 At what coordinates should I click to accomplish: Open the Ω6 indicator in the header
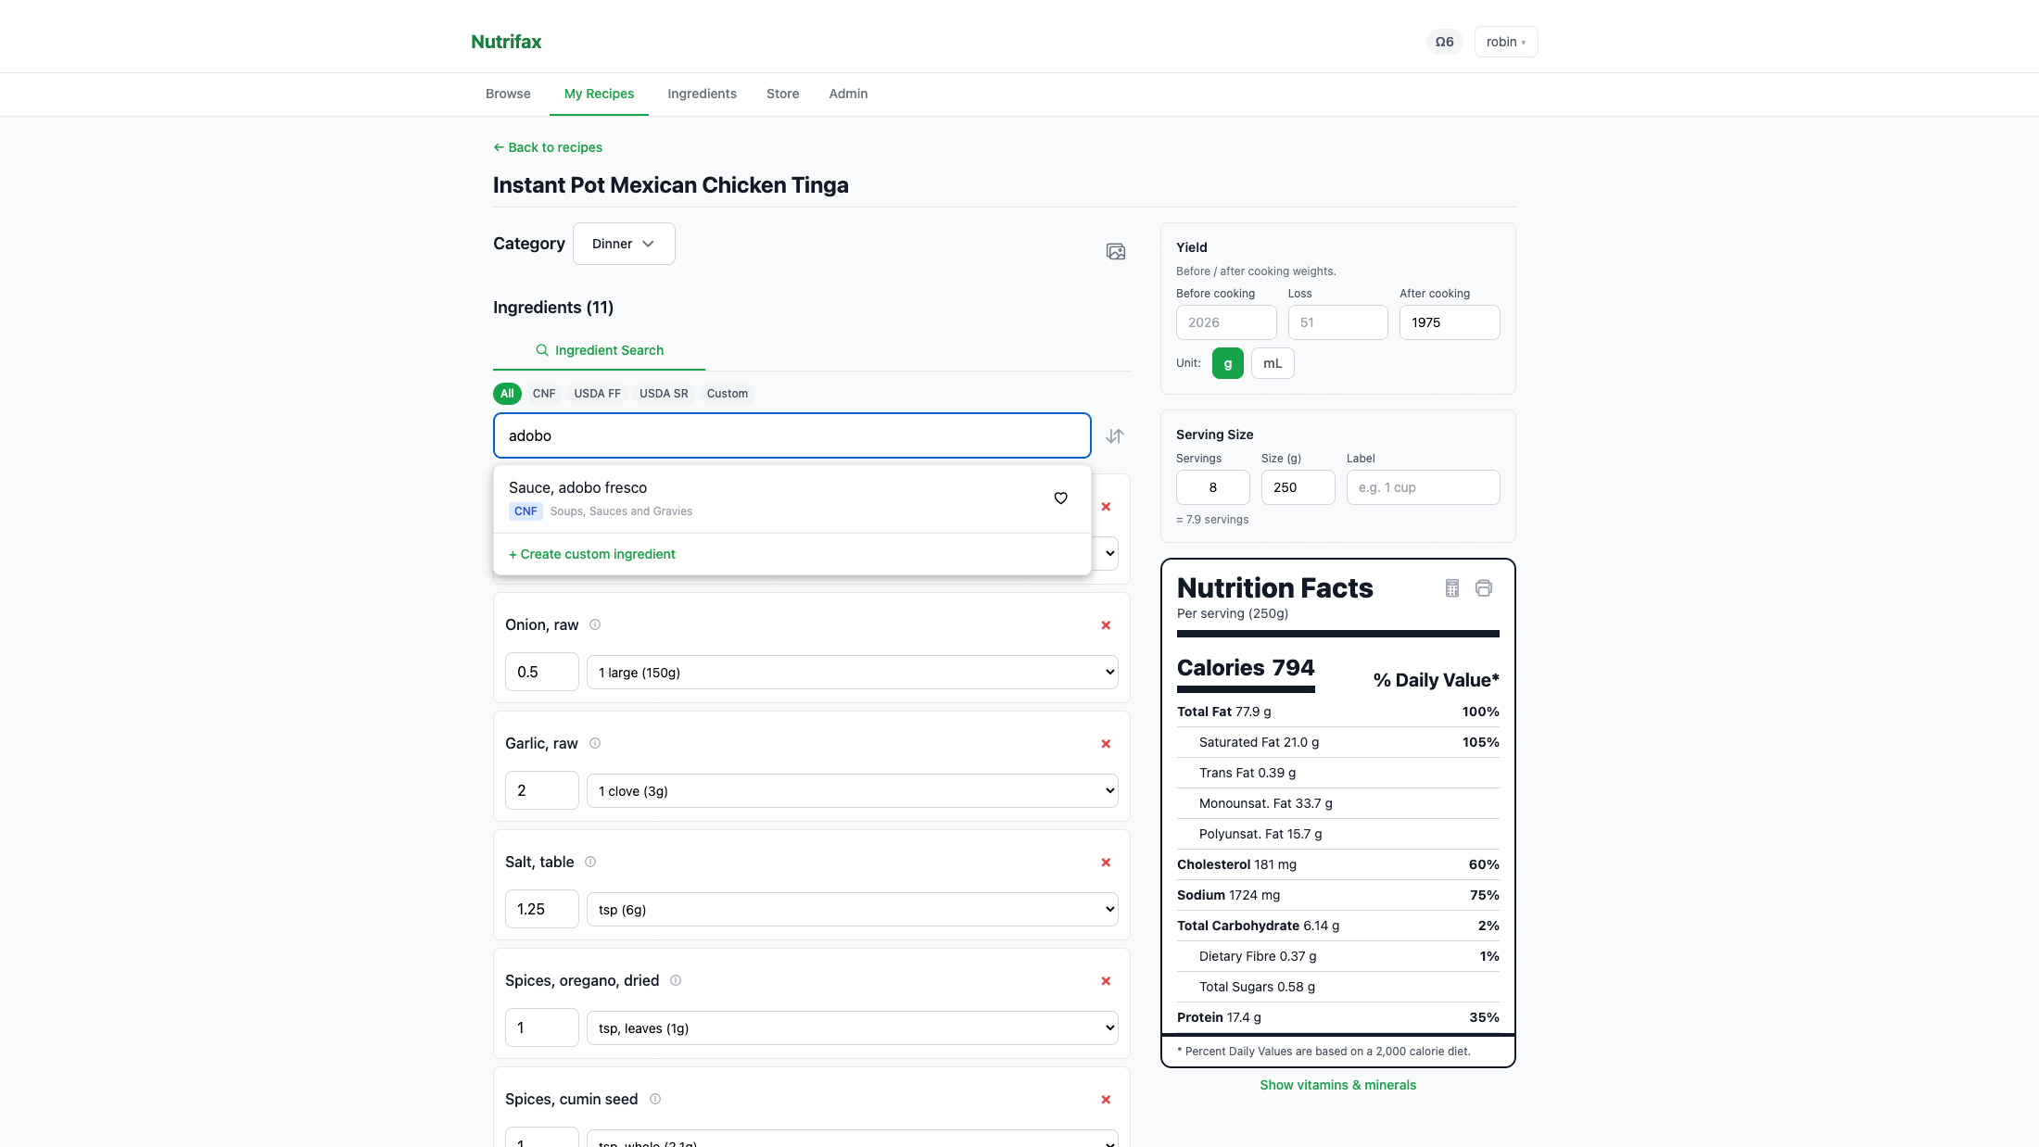pyautogui.click(x=1443, y=42)
